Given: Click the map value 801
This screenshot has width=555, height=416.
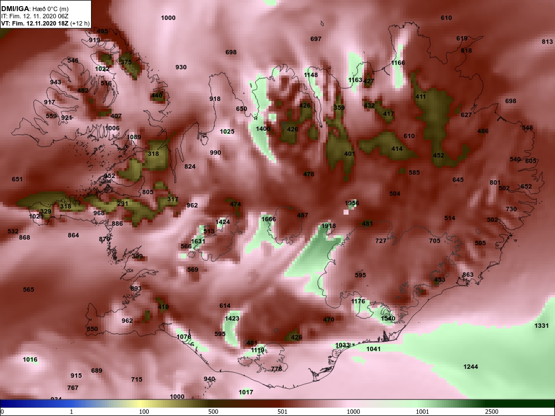Looking at the screenshot, I should [495, 182].
